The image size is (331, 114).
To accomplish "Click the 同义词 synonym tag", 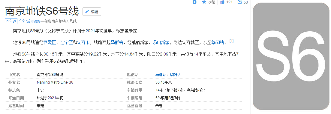I will [11, 21].
